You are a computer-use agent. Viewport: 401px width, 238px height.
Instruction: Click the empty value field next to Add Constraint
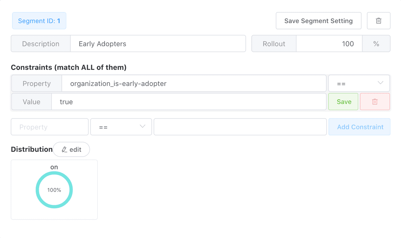tap(240, 127)
